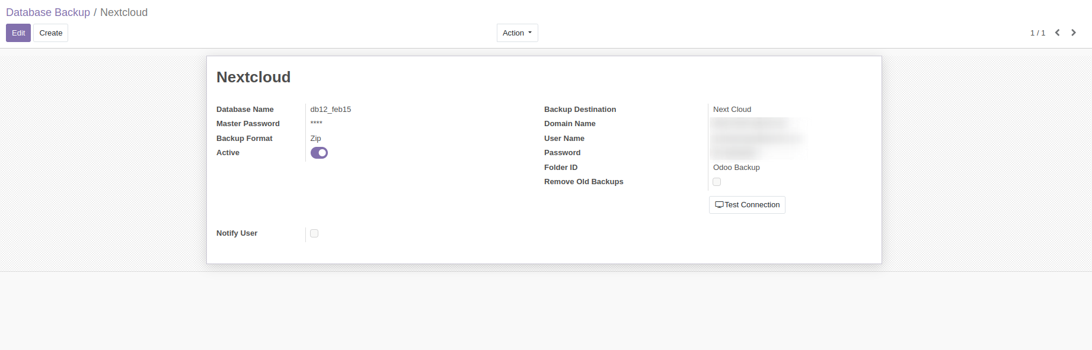Click the Backup Destination label
Screen dimensions: 1092x350
pos(580,110)
